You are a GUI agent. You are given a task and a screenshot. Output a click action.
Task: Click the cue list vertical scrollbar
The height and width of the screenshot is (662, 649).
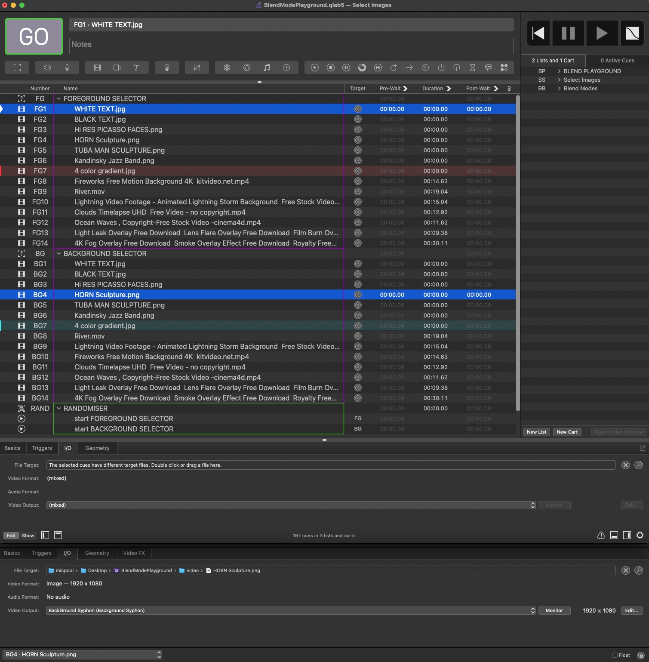point(518,253)
